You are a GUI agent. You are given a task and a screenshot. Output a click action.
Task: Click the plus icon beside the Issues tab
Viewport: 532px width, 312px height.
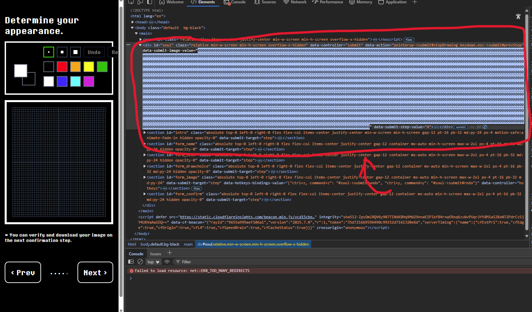[170, 253]
